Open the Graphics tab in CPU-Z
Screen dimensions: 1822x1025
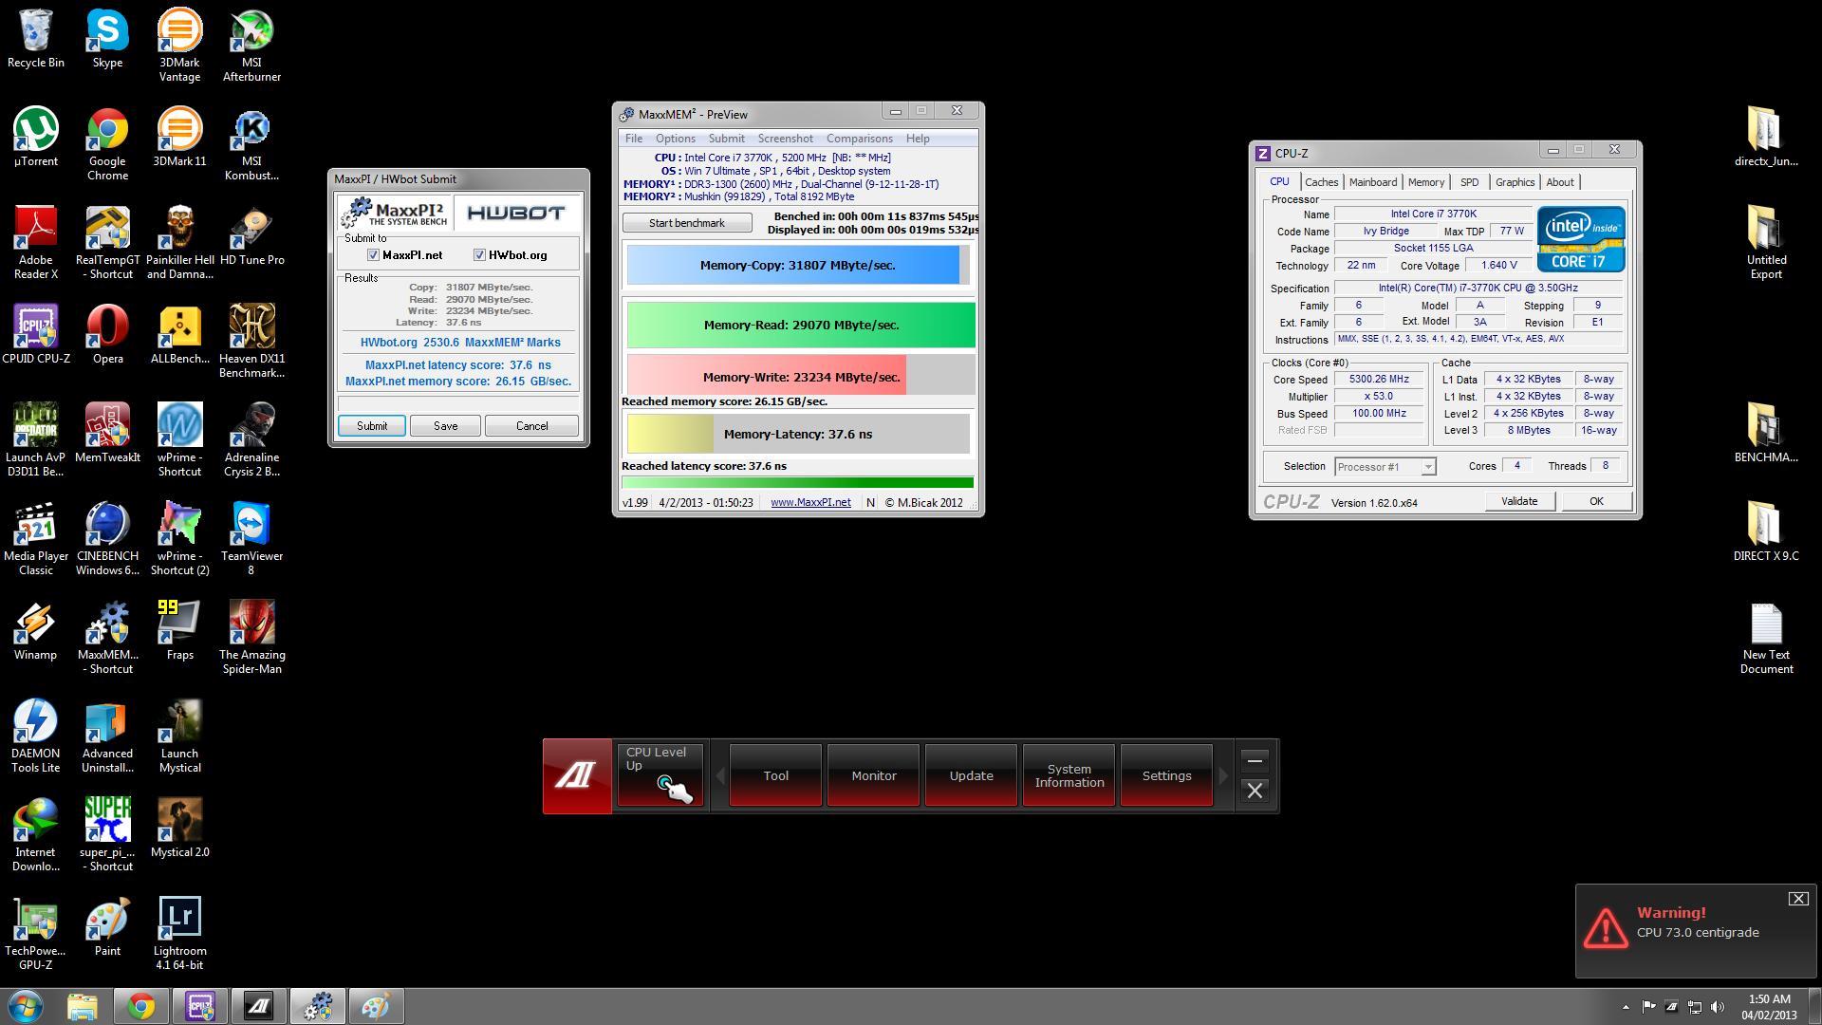click(1515, 182)
